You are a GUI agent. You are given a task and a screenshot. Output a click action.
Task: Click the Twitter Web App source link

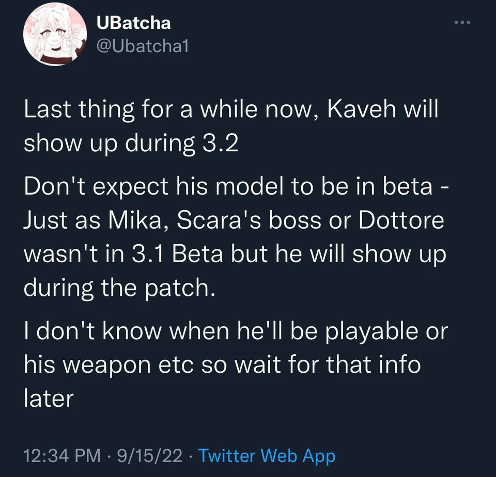(x=267, y=456)
